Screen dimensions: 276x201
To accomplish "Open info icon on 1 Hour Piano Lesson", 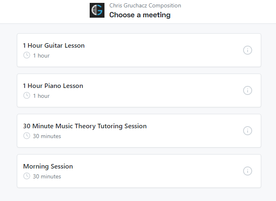I will [x=248, y=90].
